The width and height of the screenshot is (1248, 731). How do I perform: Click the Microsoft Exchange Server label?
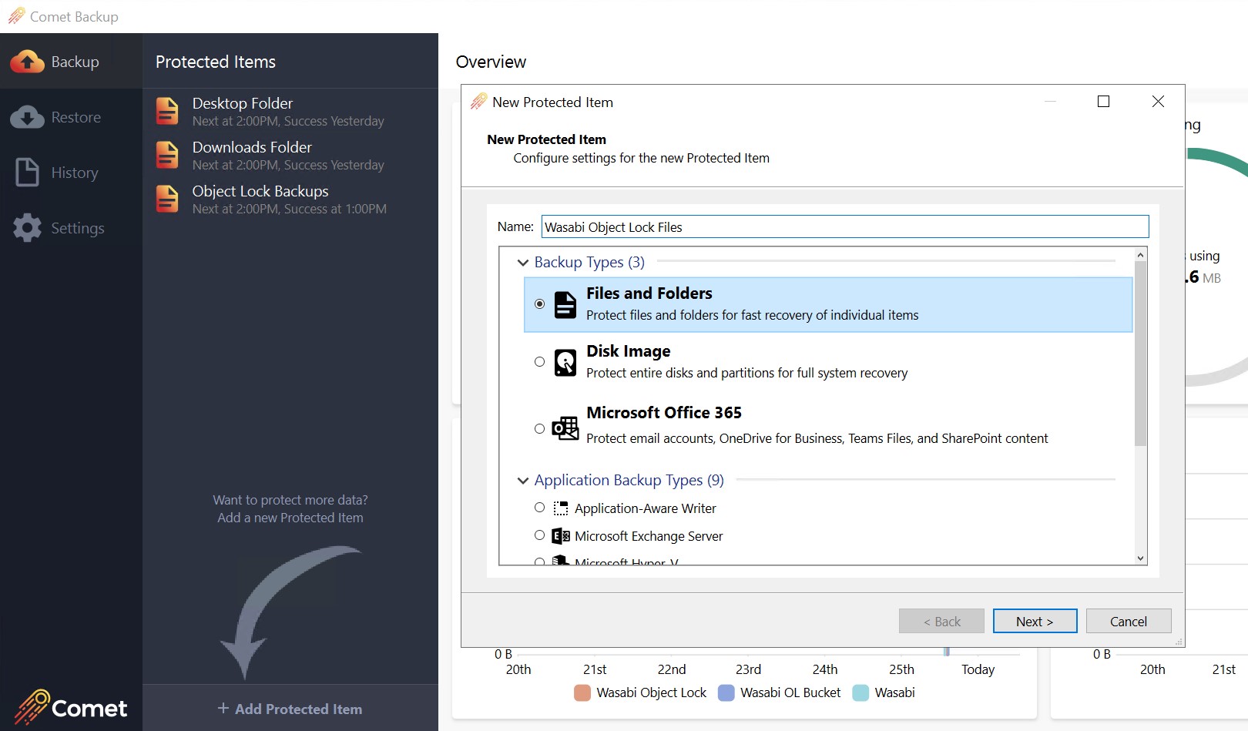point(649,536)
